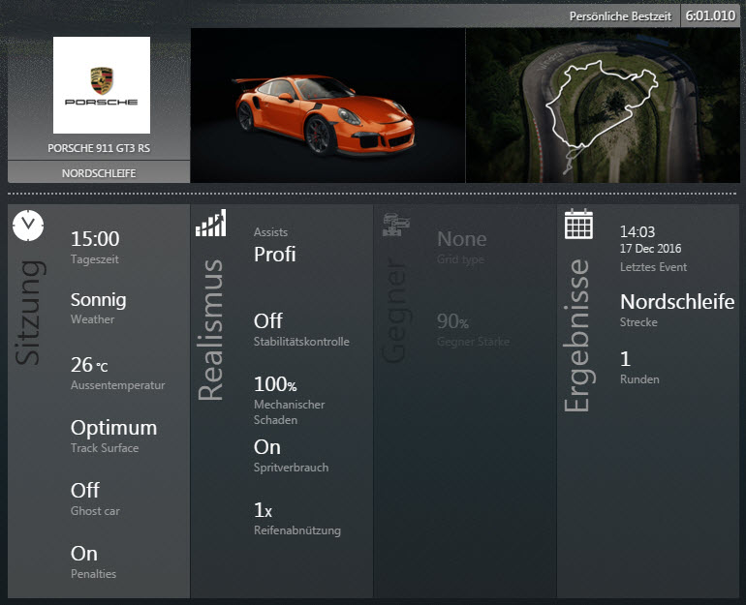Click the 17 Dec 2016 date
This screenshot has width=746, height=605.
coord(650,249)
